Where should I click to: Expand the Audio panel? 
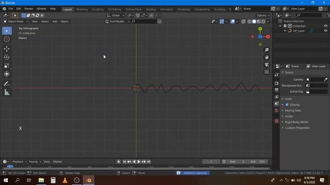289,116
